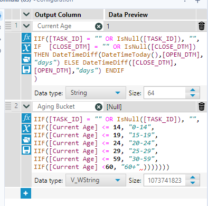Open saved expressions folder for Current Age
The image size is (208, 206).
pyautogui.click(x=26, y=59)
